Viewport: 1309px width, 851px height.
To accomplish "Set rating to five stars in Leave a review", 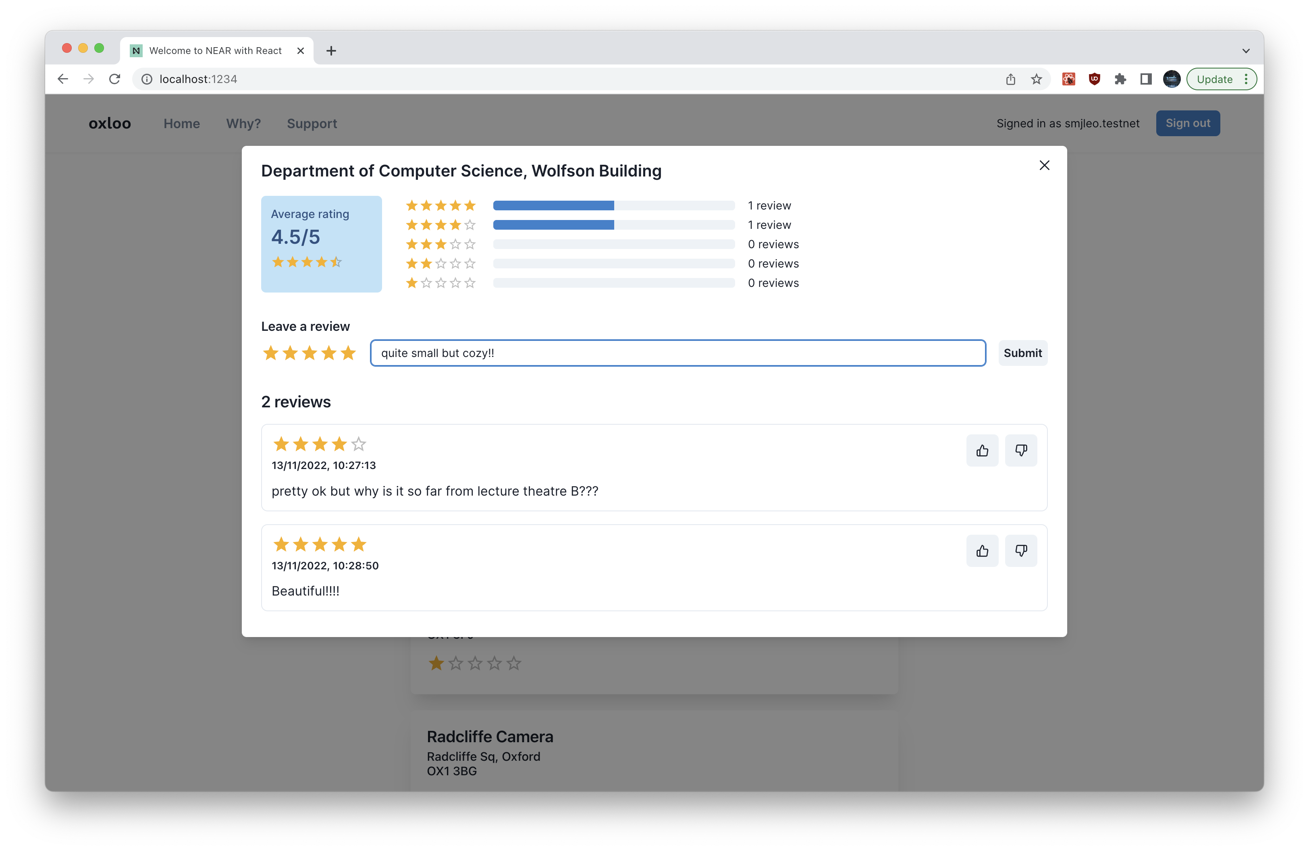I will pos(348,353).
